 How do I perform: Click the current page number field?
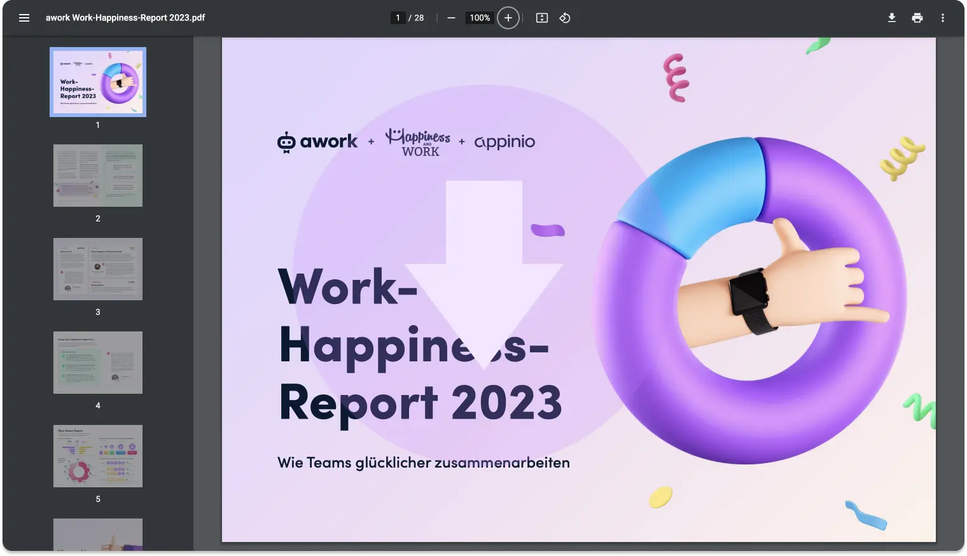(398, 18)
